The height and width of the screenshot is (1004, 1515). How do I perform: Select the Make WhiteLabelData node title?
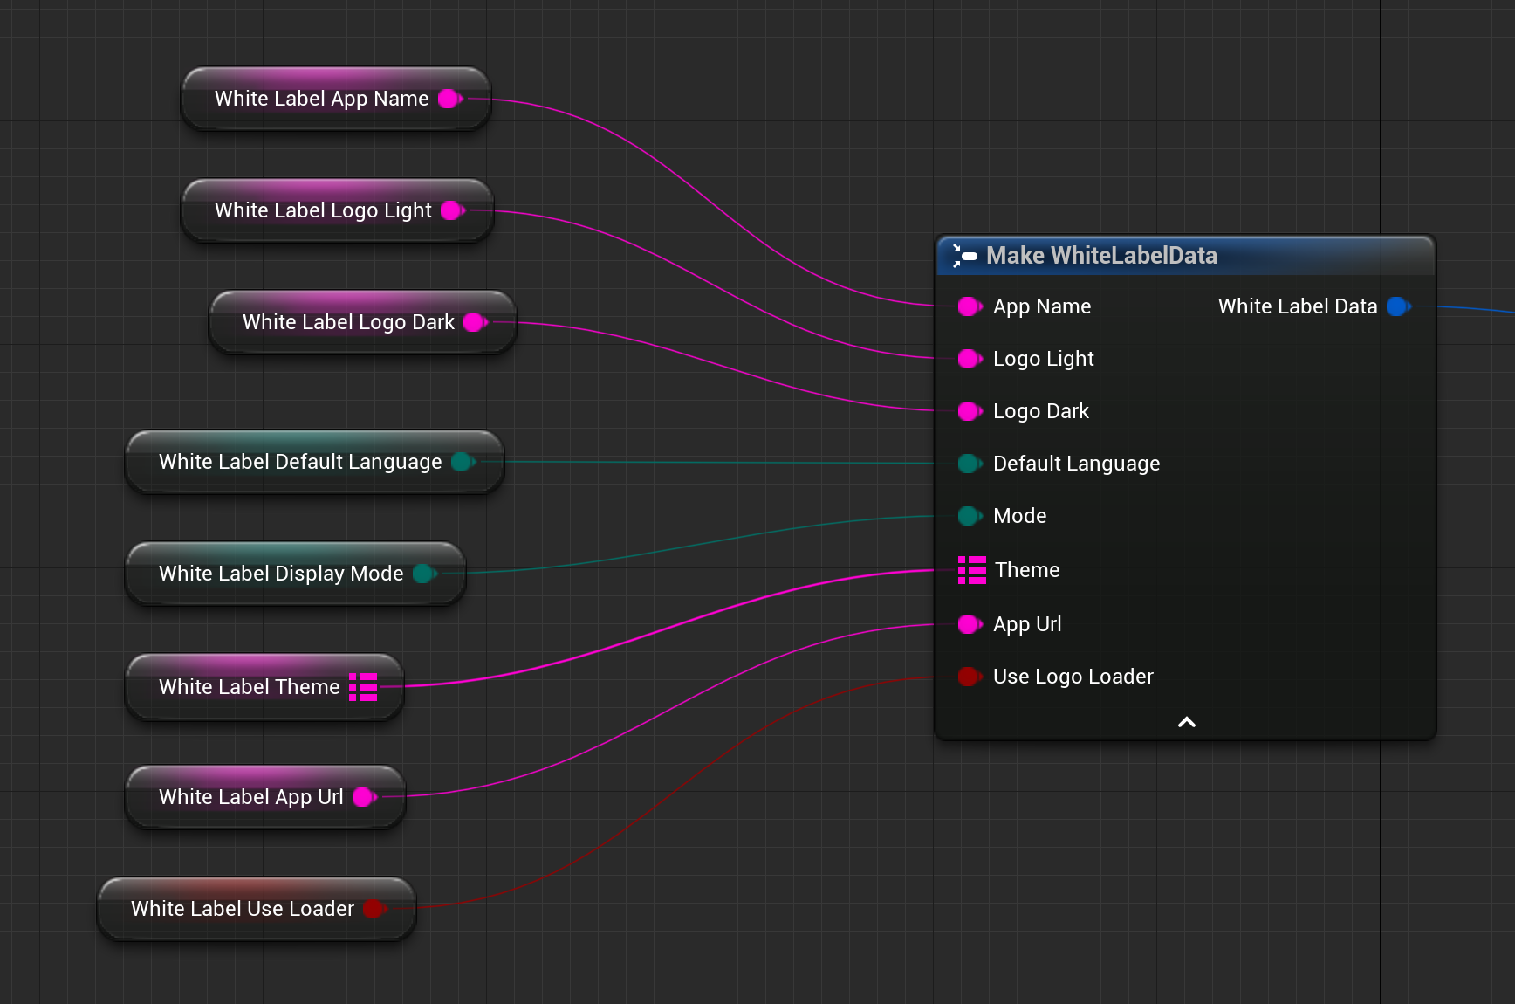1101,256
